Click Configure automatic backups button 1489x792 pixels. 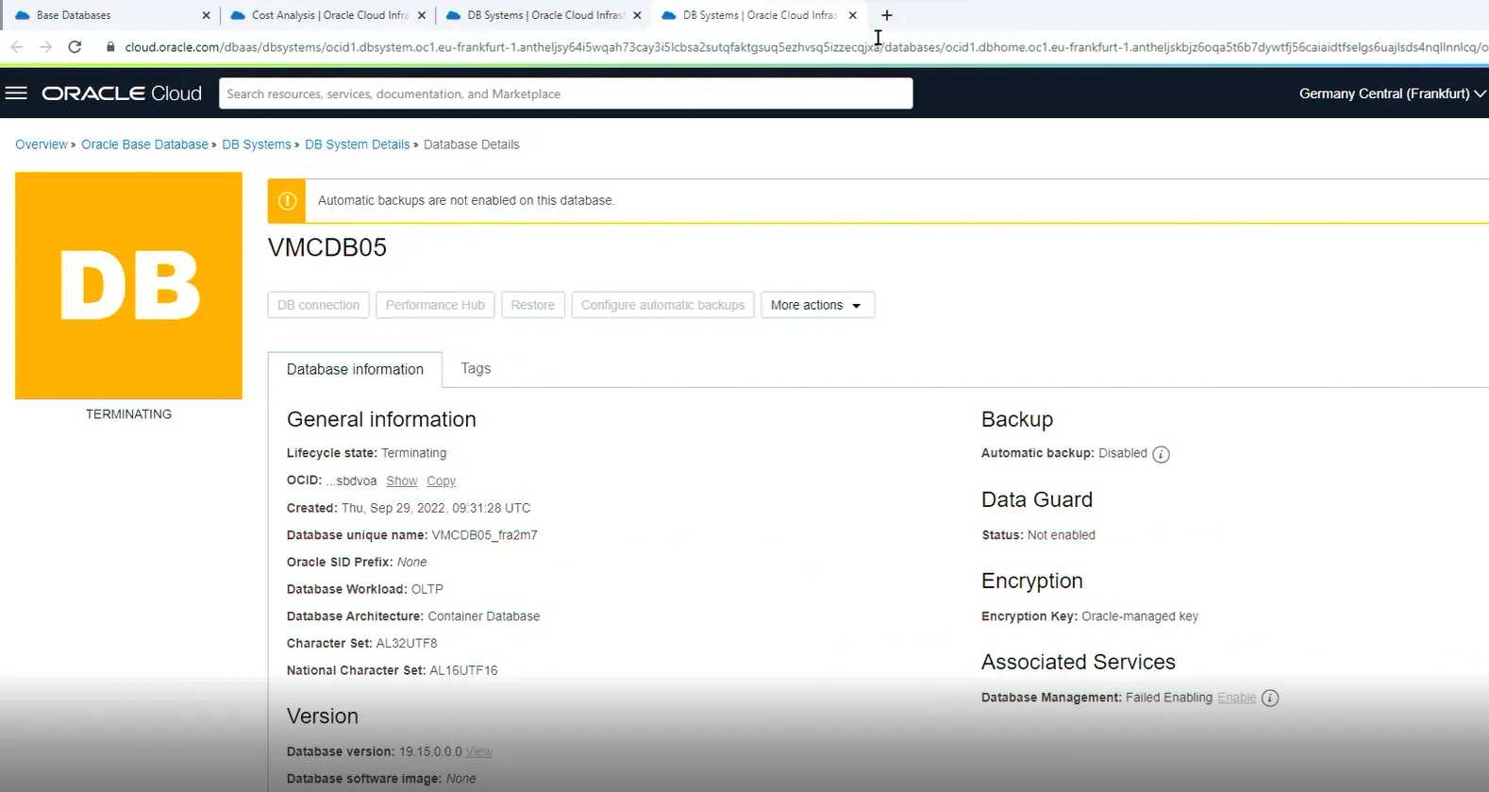(x=662, y=305)
